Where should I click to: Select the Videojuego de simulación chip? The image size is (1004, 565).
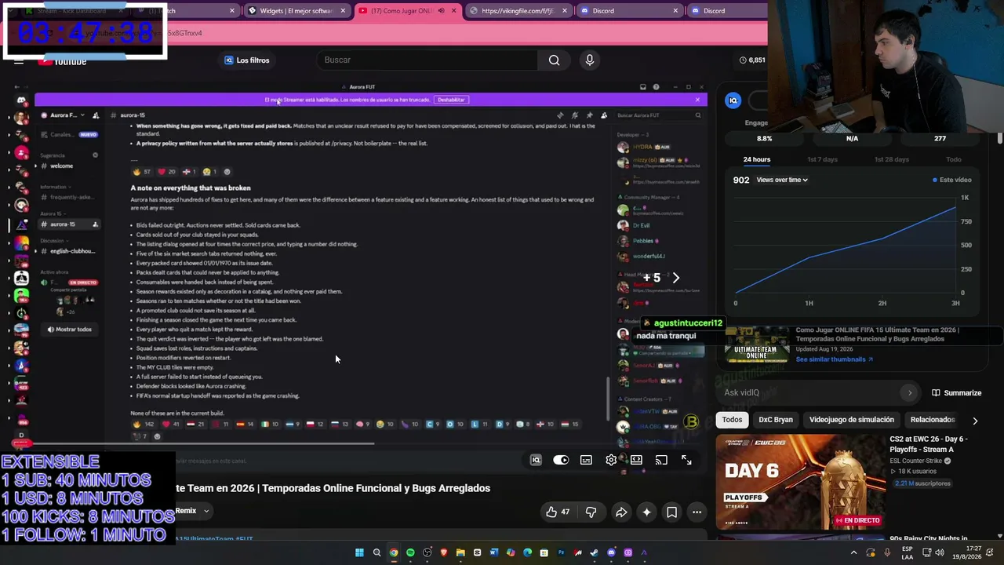coord(852,420)
